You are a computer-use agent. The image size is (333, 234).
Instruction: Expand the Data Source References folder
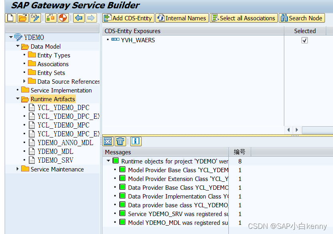pos(24,81)
